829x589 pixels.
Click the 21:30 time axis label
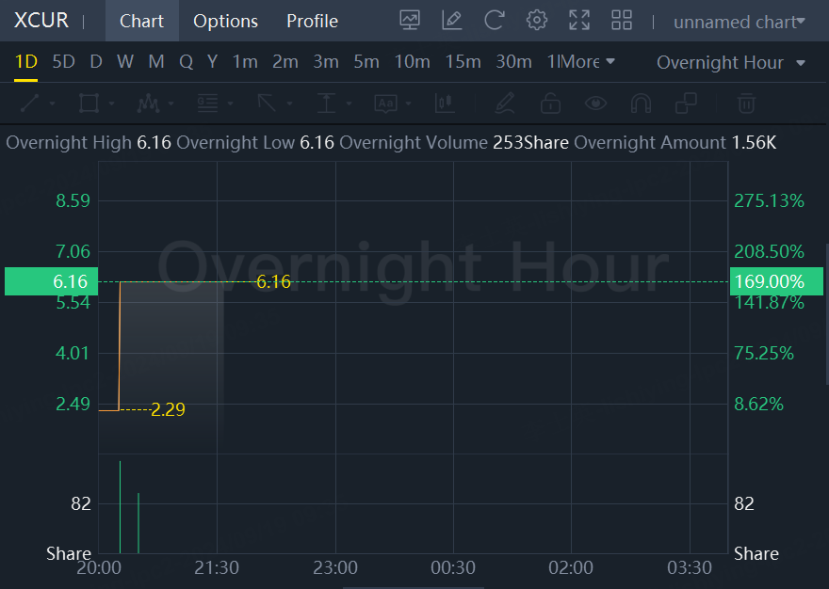[x=217, y=568]
